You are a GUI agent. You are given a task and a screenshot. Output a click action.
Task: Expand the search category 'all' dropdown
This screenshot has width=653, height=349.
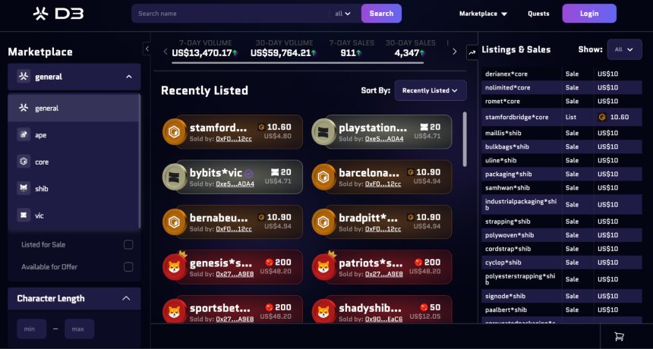coord(342,14)
